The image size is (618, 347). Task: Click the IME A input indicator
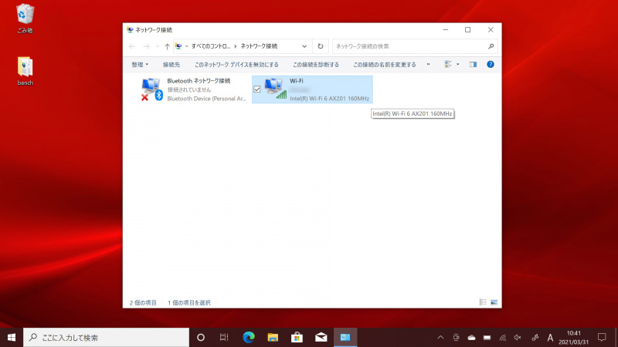tap(550, 338)
